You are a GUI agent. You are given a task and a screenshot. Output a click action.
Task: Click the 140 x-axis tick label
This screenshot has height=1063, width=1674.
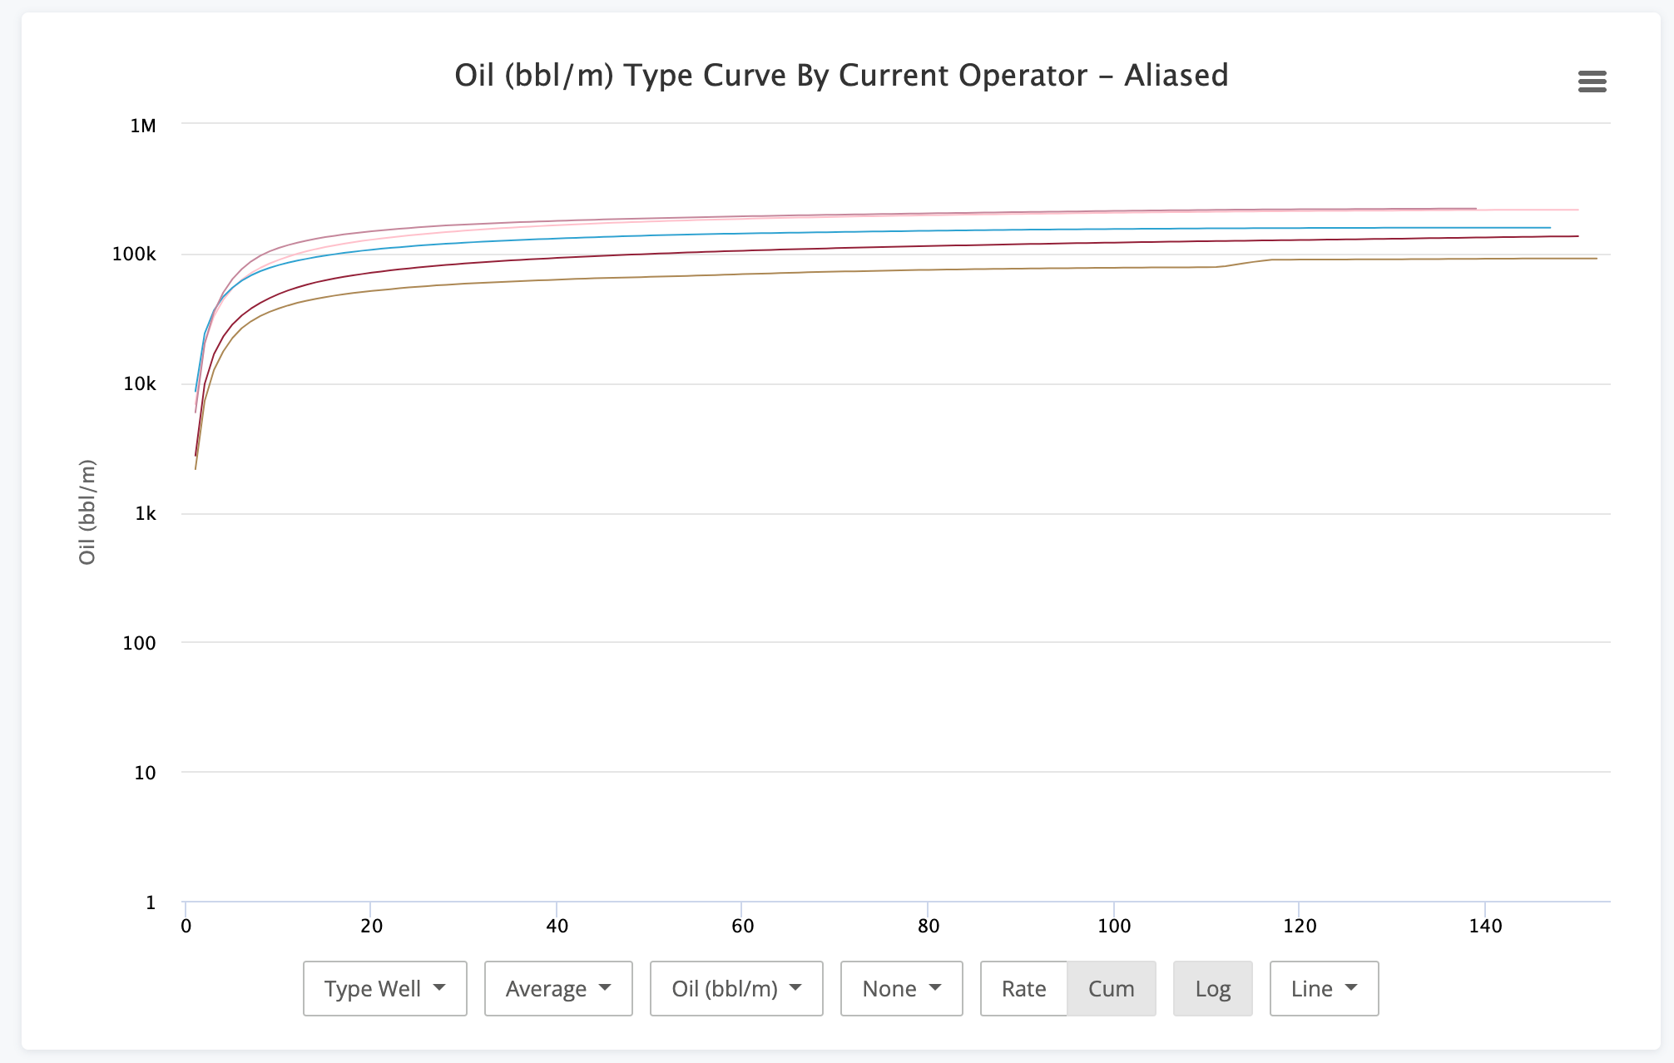coord(1485,926)
